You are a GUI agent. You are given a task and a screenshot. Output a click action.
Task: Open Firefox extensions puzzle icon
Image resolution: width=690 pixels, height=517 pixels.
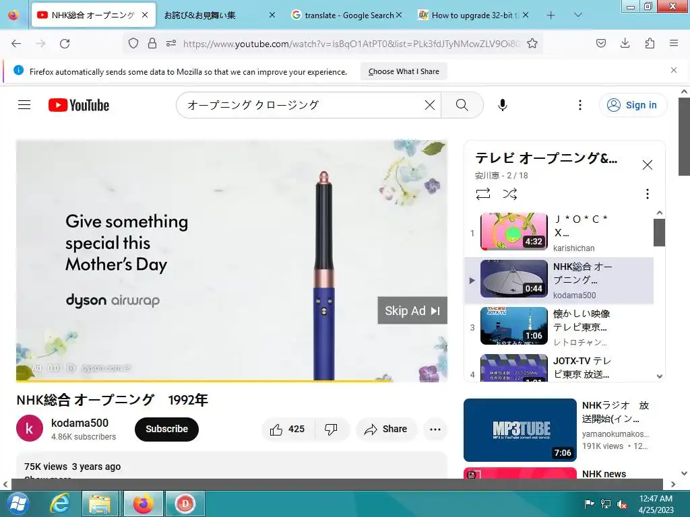point(650,43)
